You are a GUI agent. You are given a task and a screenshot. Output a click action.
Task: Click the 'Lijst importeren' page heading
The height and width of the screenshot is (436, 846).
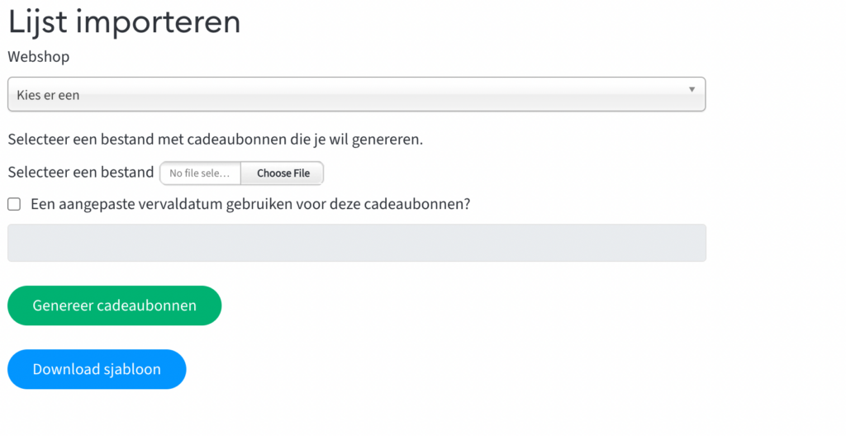point(124,22)
